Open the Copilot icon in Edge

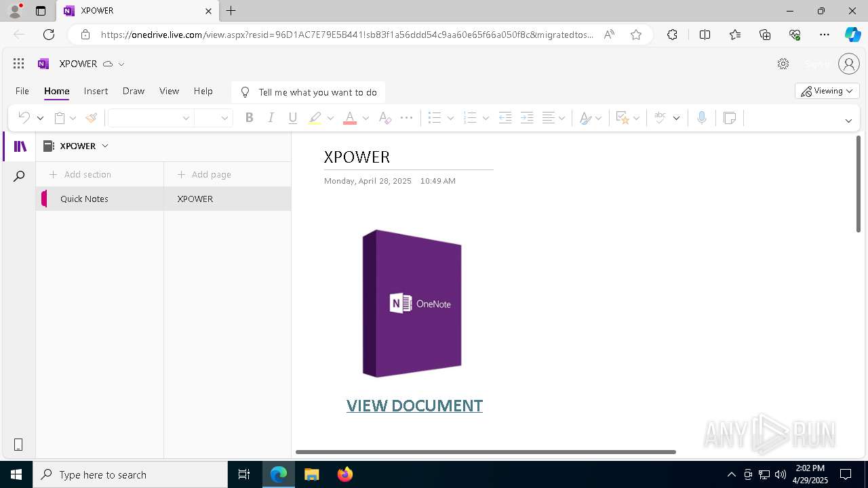852,35
